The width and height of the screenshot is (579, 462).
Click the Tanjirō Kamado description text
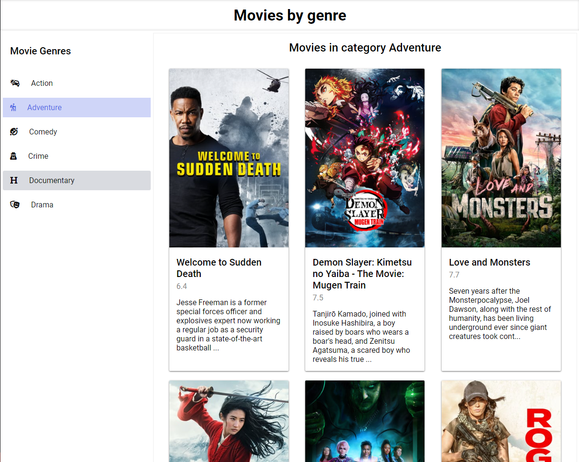click(362, 337)
